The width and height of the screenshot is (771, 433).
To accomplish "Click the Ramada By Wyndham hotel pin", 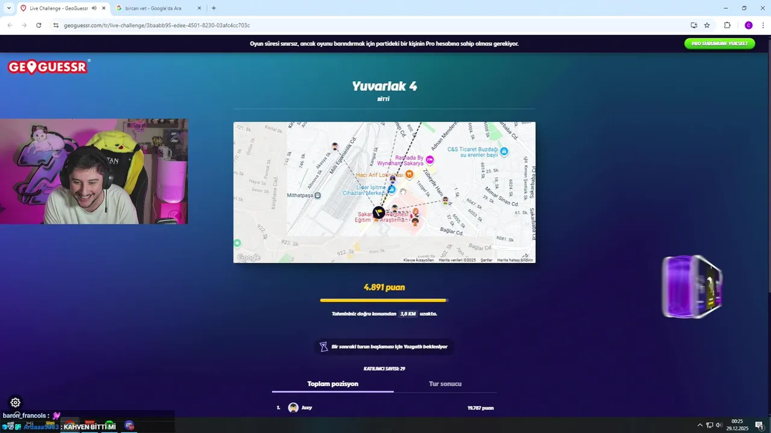I will pyautogui.click(x=429, y=160).
